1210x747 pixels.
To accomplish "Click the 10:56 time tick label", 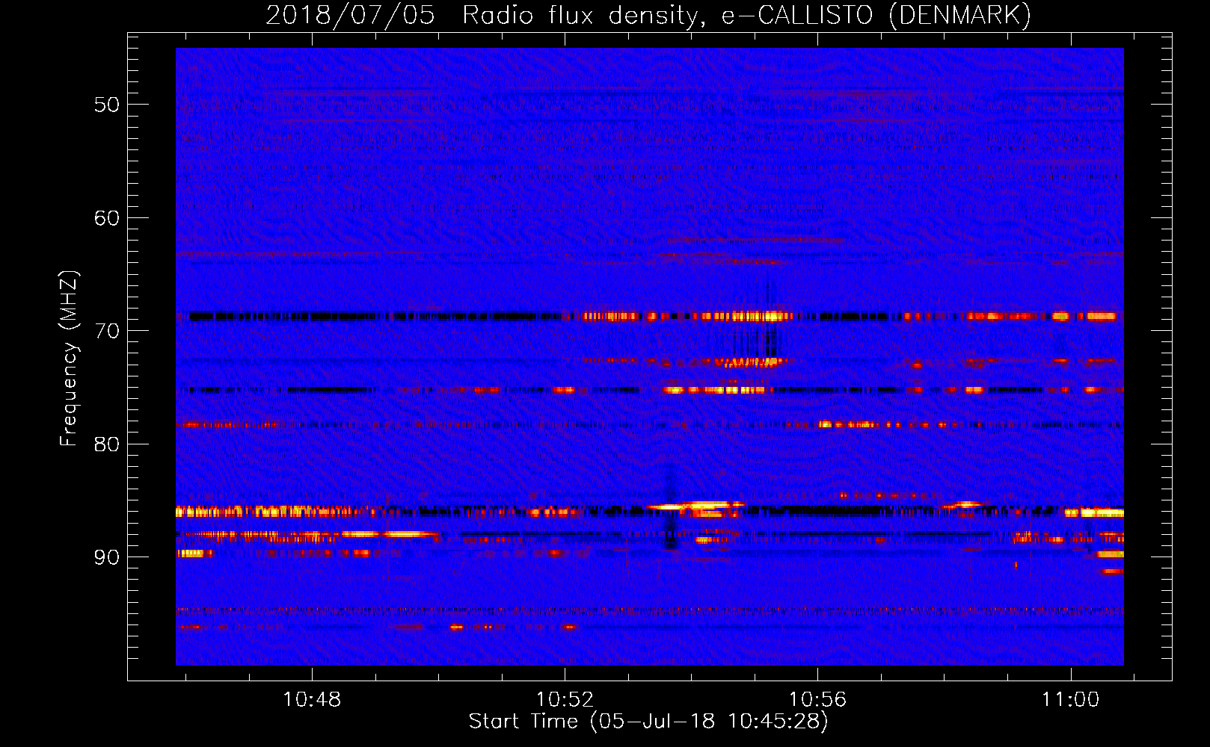I will [x=817, y=699].
